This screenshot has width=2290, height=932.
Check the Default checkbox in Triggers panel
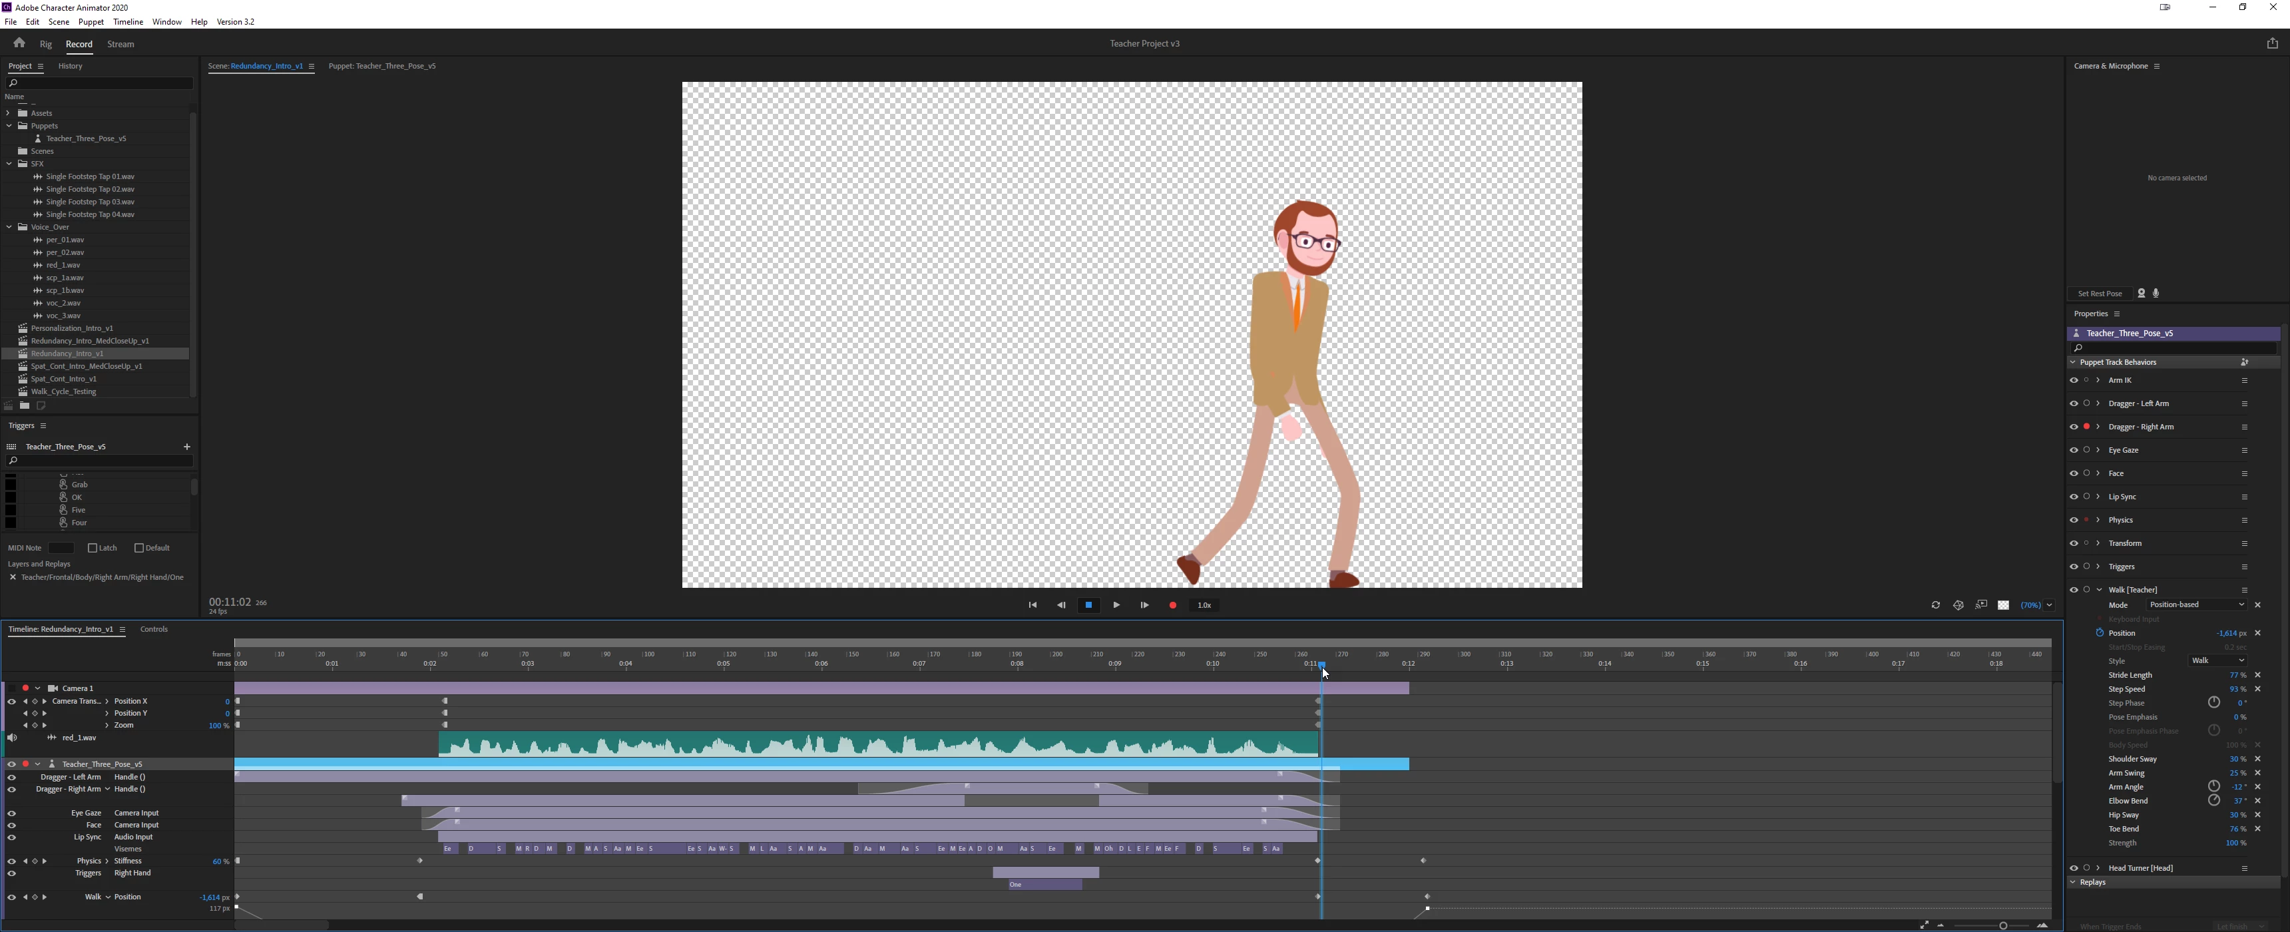(138, 548)
